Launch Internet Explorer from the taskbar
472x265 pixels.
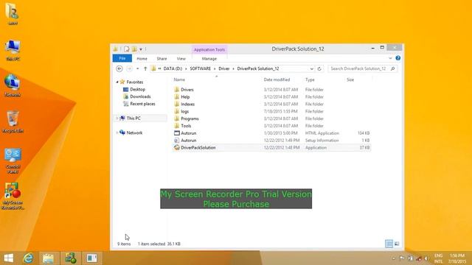click(x=28, y=258)
